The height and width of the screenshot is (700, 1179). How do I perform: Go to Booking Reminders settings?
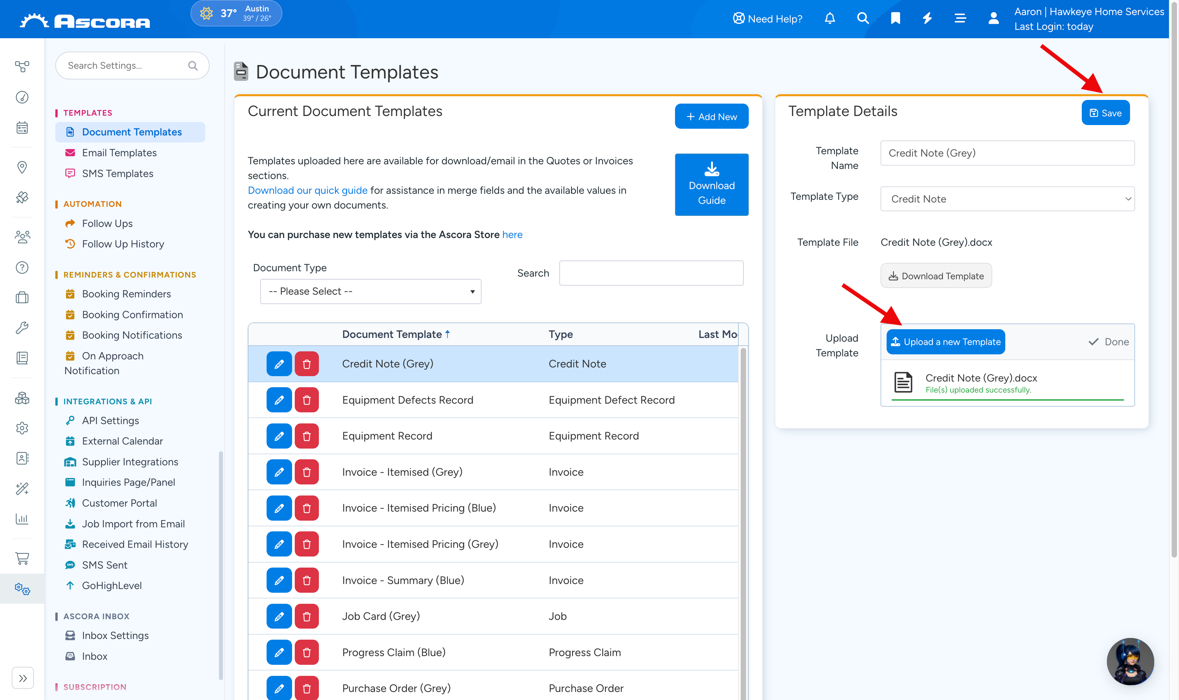pos(126,293)
